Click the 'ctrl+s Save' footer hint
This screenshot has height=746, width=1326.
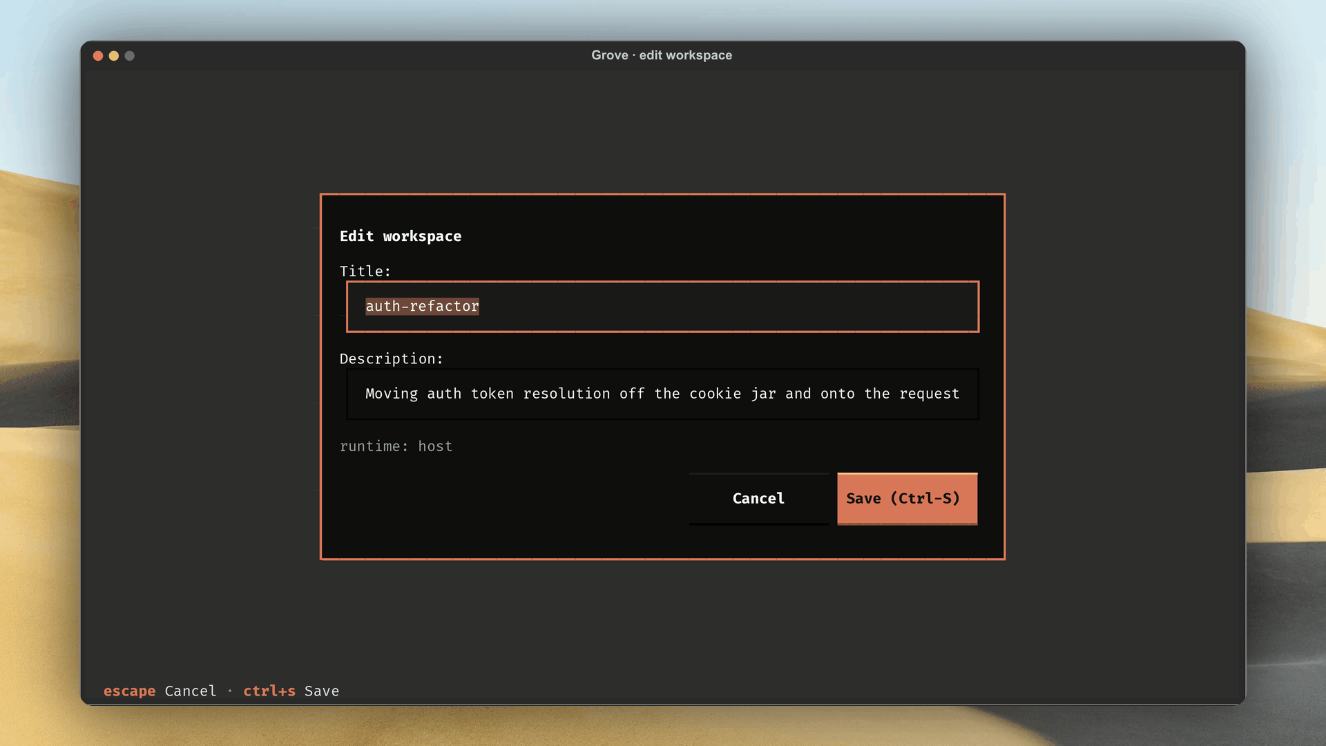tap(291, 691)
